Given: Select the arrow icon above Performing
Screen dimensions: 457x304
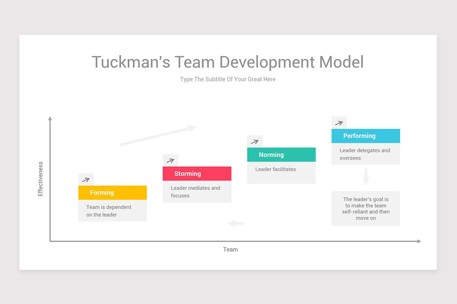Looking at the screenshot, I should tap(339, 122).
